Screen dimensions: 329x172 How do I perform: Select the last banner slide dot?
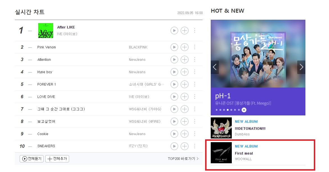tap(239, 110)
